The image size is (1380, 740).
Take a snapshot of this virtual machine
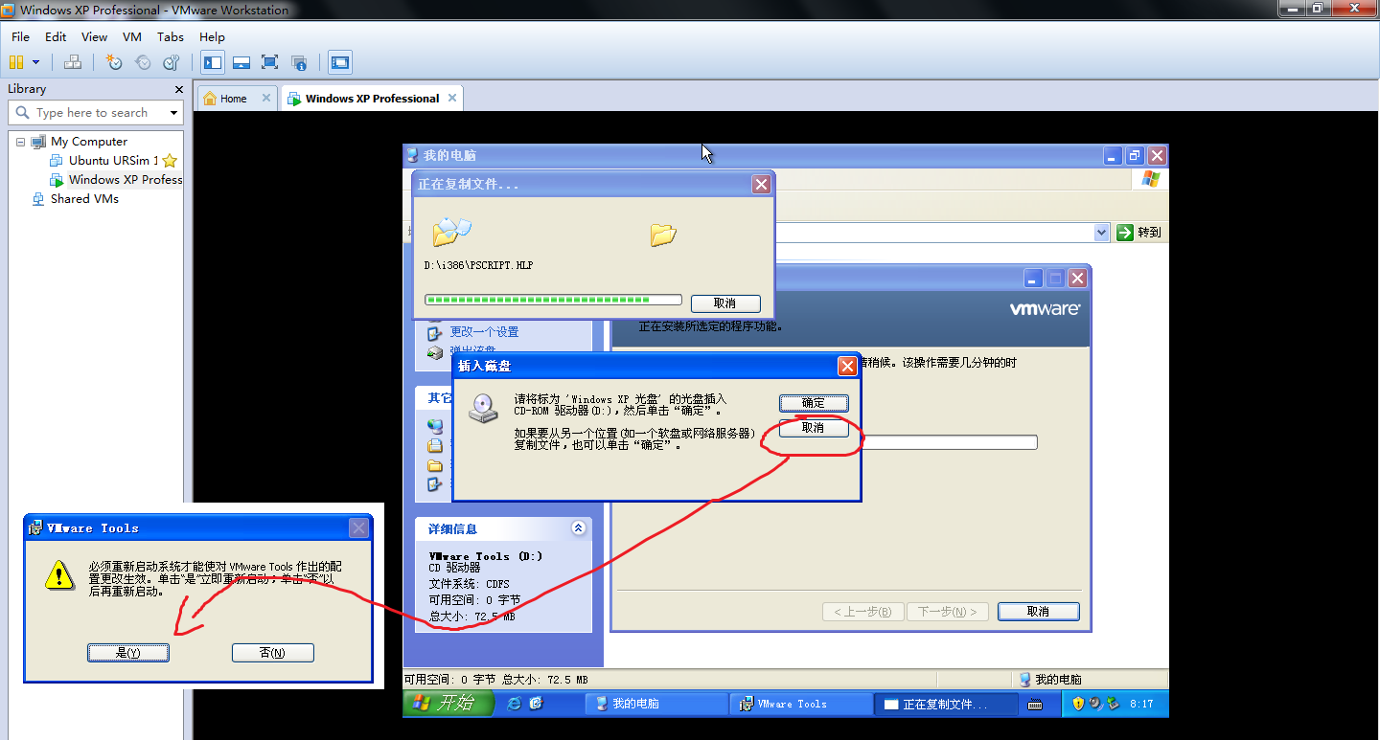click(x=114, y=62)
